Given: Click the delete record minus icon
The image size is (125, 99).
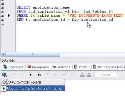Looking at the screenshot, I should [56, 75].
